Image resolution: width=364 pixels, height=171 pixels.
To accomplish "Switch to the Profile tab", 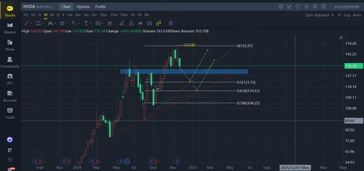I will (x=101, y=7).
